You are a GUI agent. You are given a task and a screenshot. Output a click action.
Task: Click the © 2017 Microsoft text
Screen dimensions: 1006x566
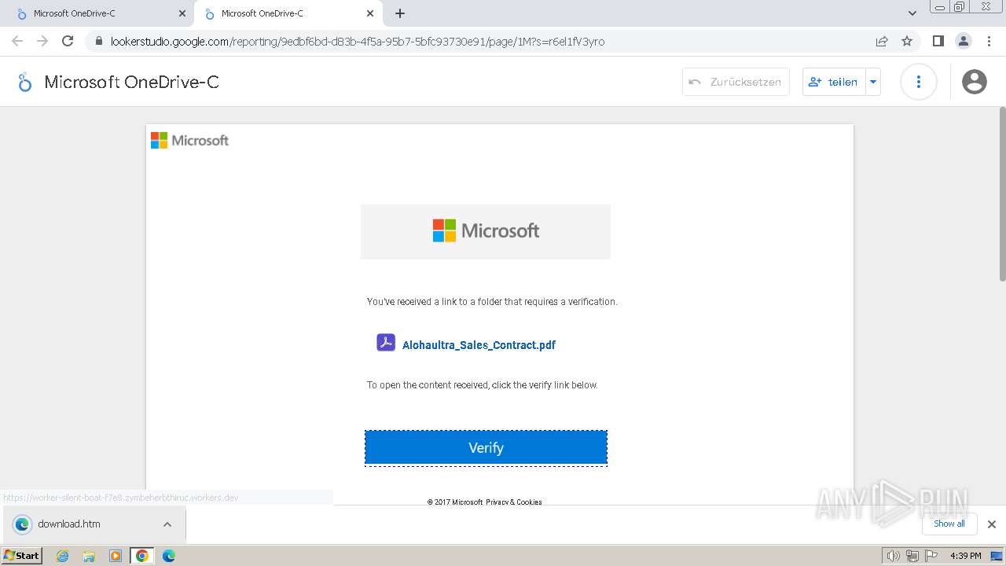click(x=455, y=502)
